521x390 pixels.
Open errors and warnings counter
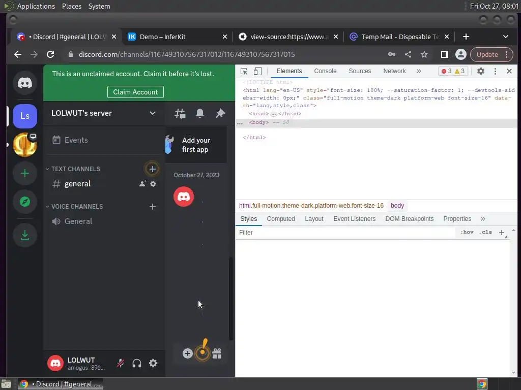click(453, 71)
